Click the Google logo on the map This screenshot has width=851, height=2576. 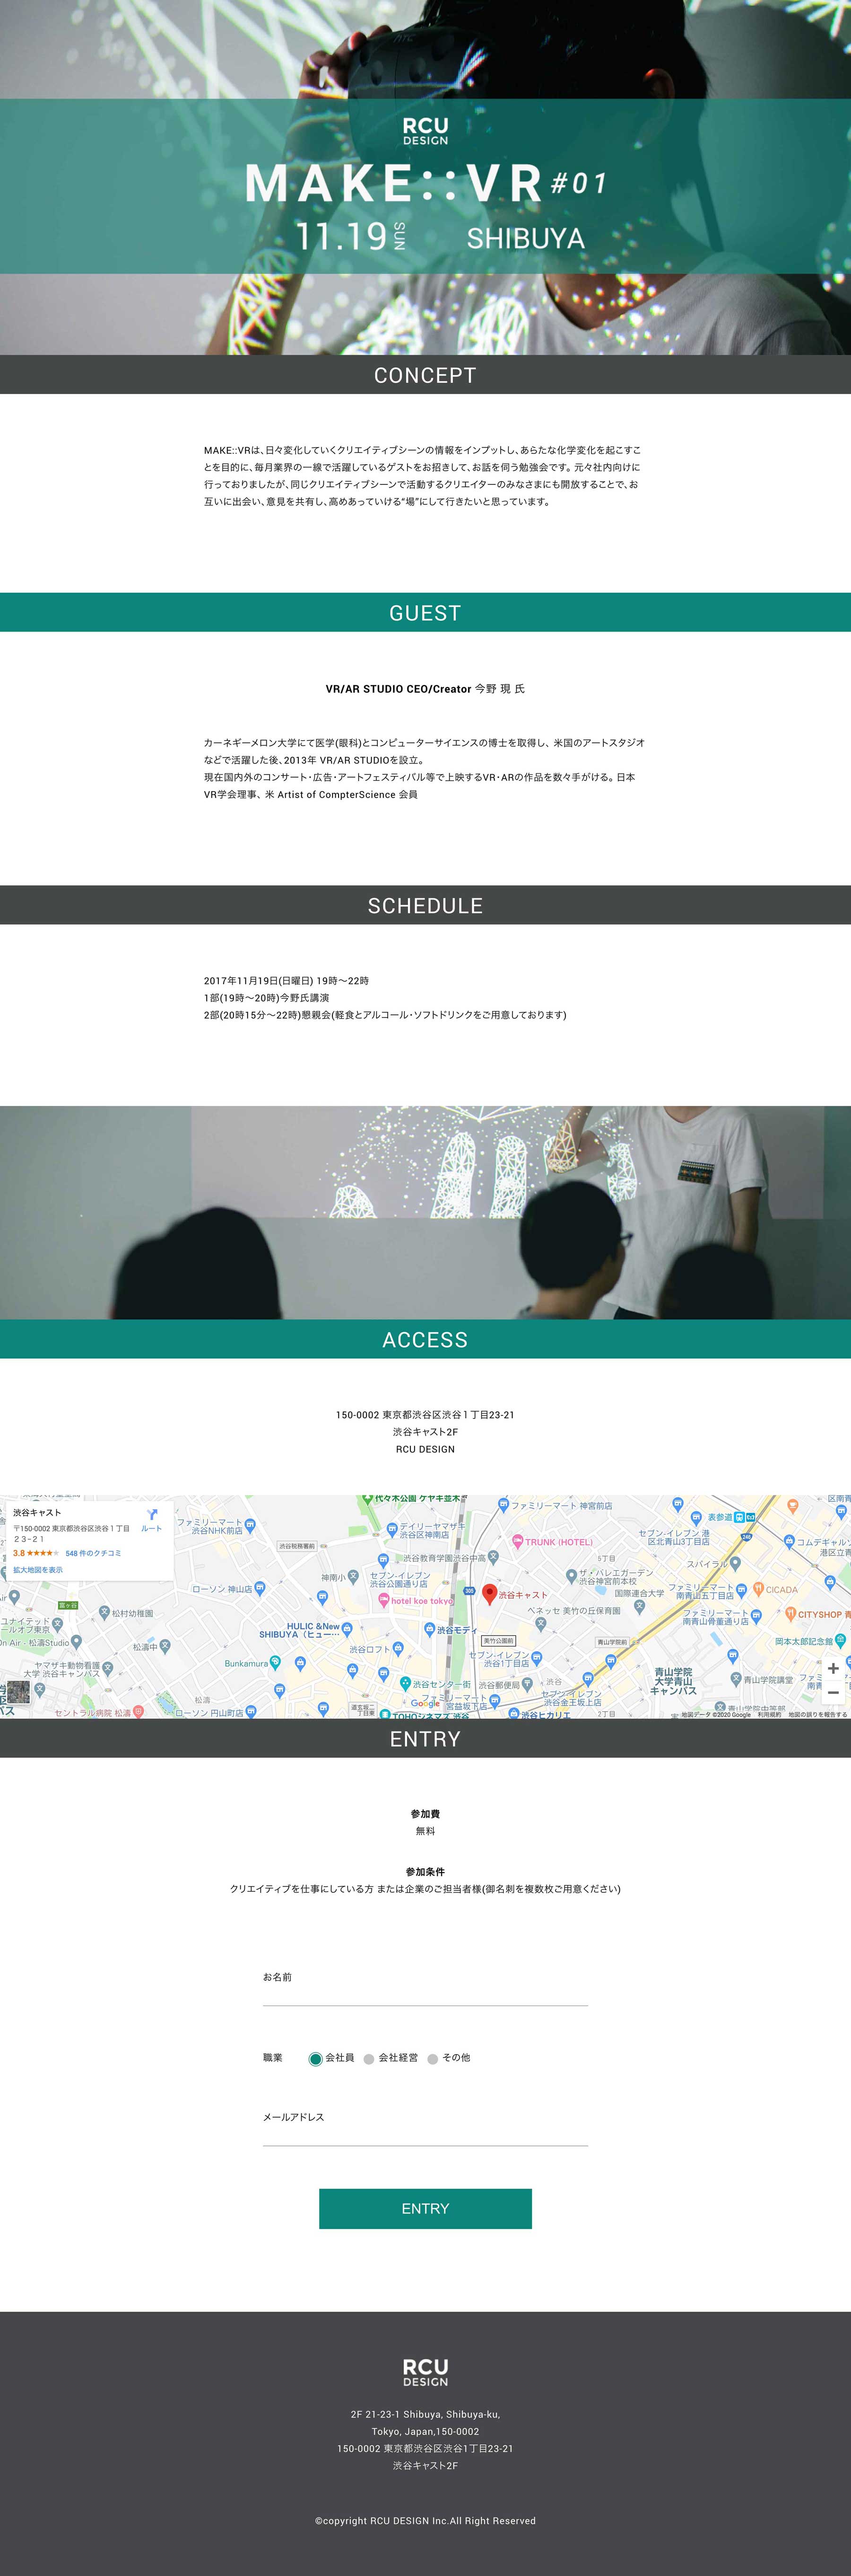[425, 1703]
